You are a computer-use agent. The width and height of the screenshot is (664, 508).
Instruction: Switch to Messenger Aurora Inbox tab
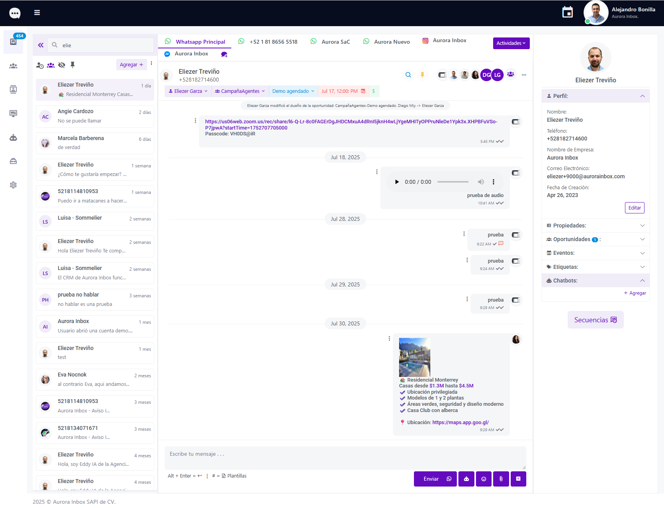tap(186, 54)
